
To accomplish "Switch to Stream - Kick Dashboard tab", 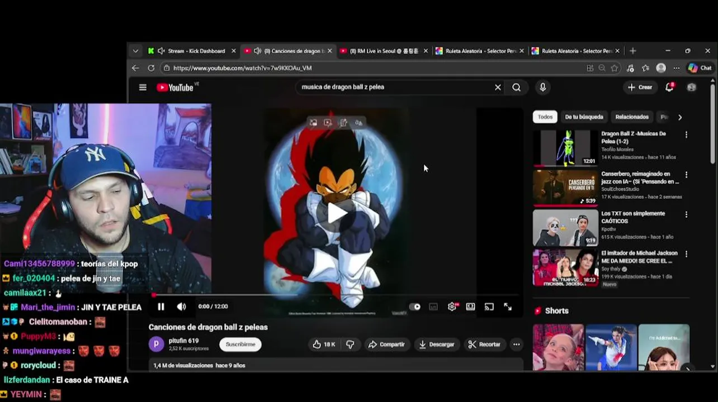I will tap(191, 51).
